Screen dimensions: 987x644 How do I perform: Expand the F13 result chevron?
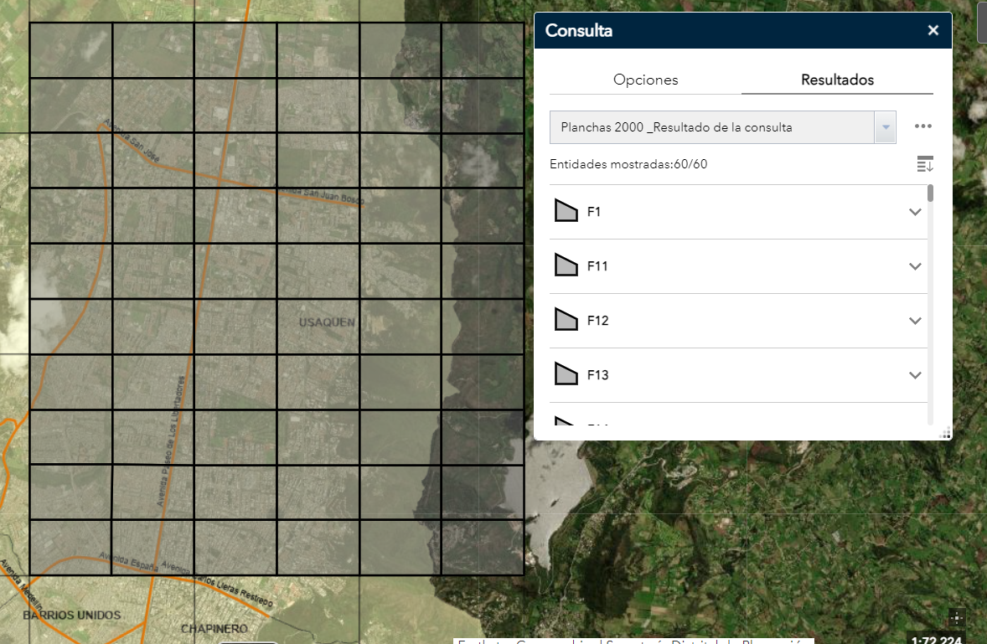[x=915, y=375]
